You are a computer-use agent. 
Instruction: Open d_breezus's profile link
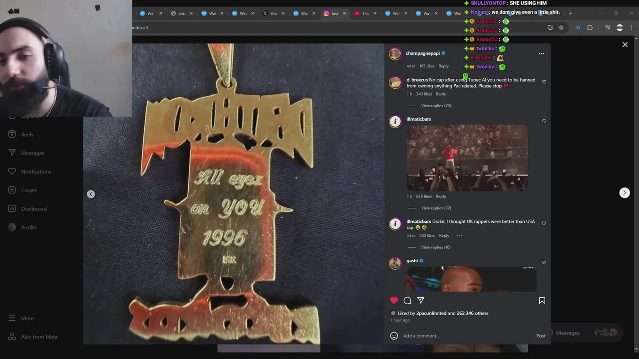click(417, 80)
